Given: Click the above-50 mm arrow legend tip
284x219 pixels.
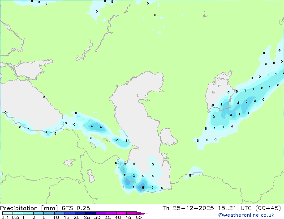Looking at the screenshot, I should coord(142,213).
